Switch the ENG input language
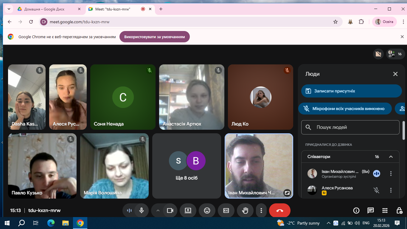407x229 pixels. pyautogui.click(x=366, y=223)
